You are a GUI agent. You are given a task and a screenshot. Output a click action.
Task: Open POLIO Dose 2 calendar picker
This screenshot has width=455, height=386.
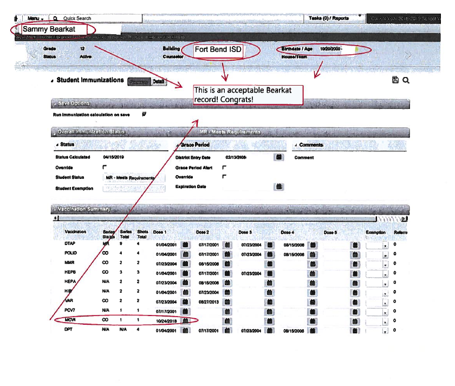click(227, 253)
